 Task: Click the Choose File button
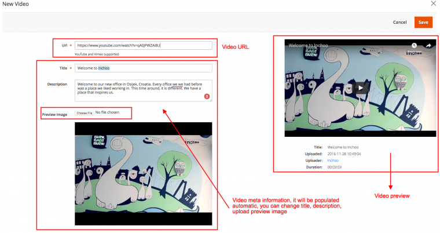click(85, 112)
